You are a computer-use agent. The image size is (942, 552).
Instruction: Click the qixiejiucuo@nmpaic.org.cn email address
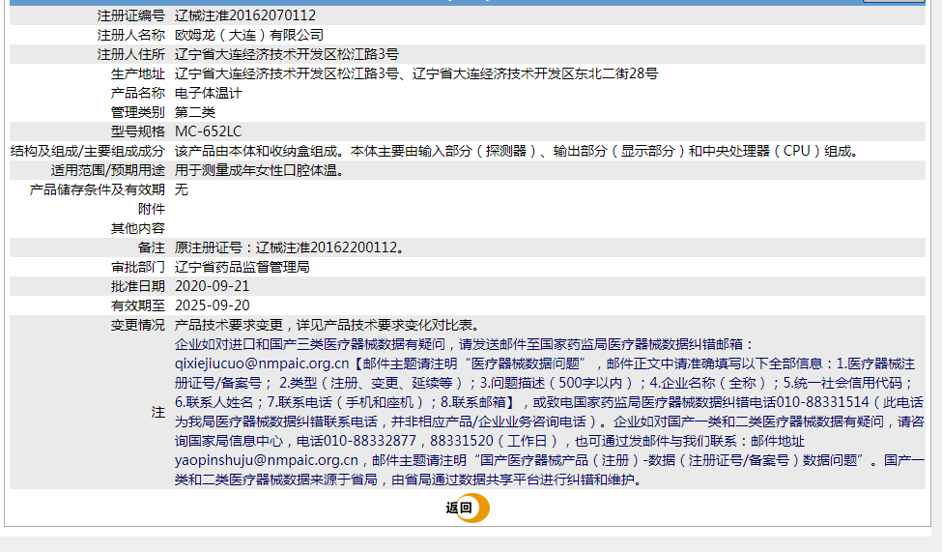[x=261, y=363]
